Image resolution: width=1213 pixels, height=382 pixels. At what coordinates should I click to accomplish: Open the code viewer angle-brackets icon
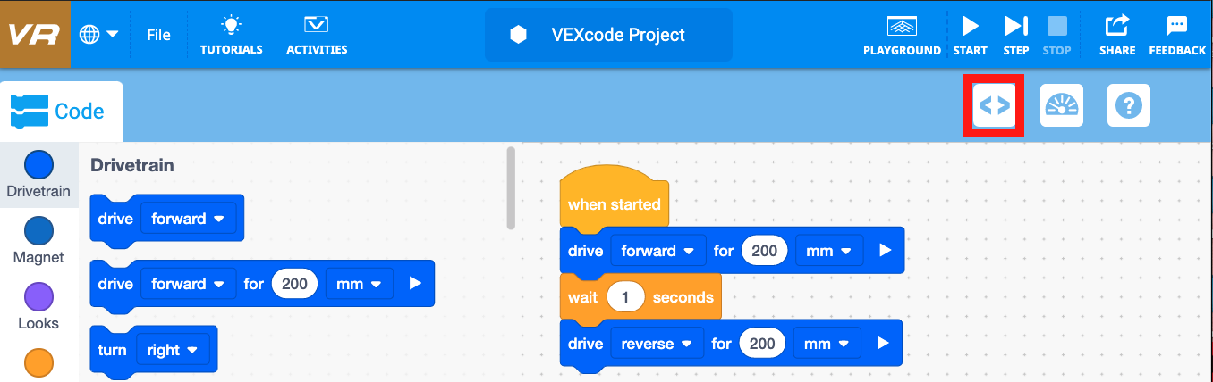pyautogui.click(x=994, y=105)
